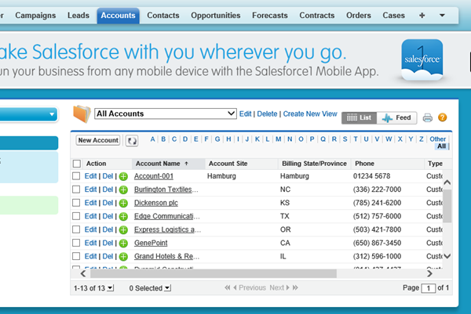Click the green plus icon for Account-001

tap(123, 177)
